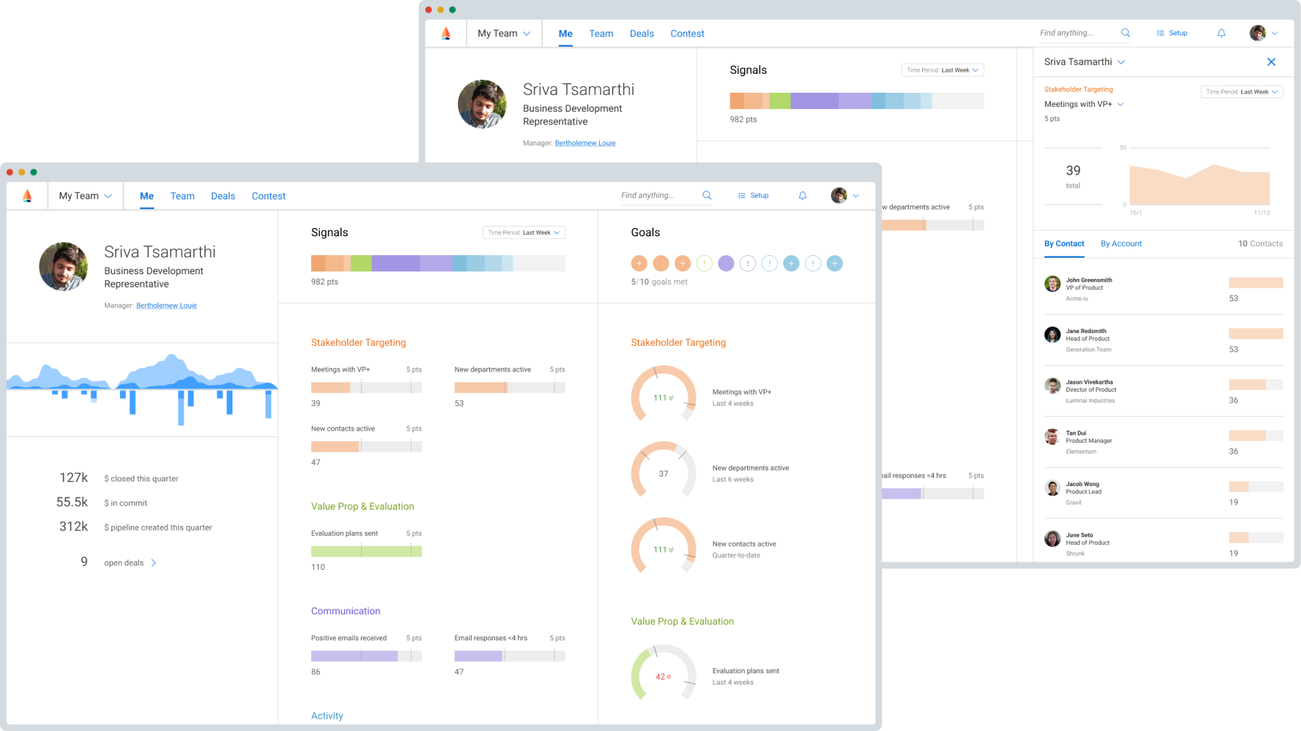This screenshot has width=1301, height=731.
Task: Click second orange goal circle
Action: [x=661, y=263]
